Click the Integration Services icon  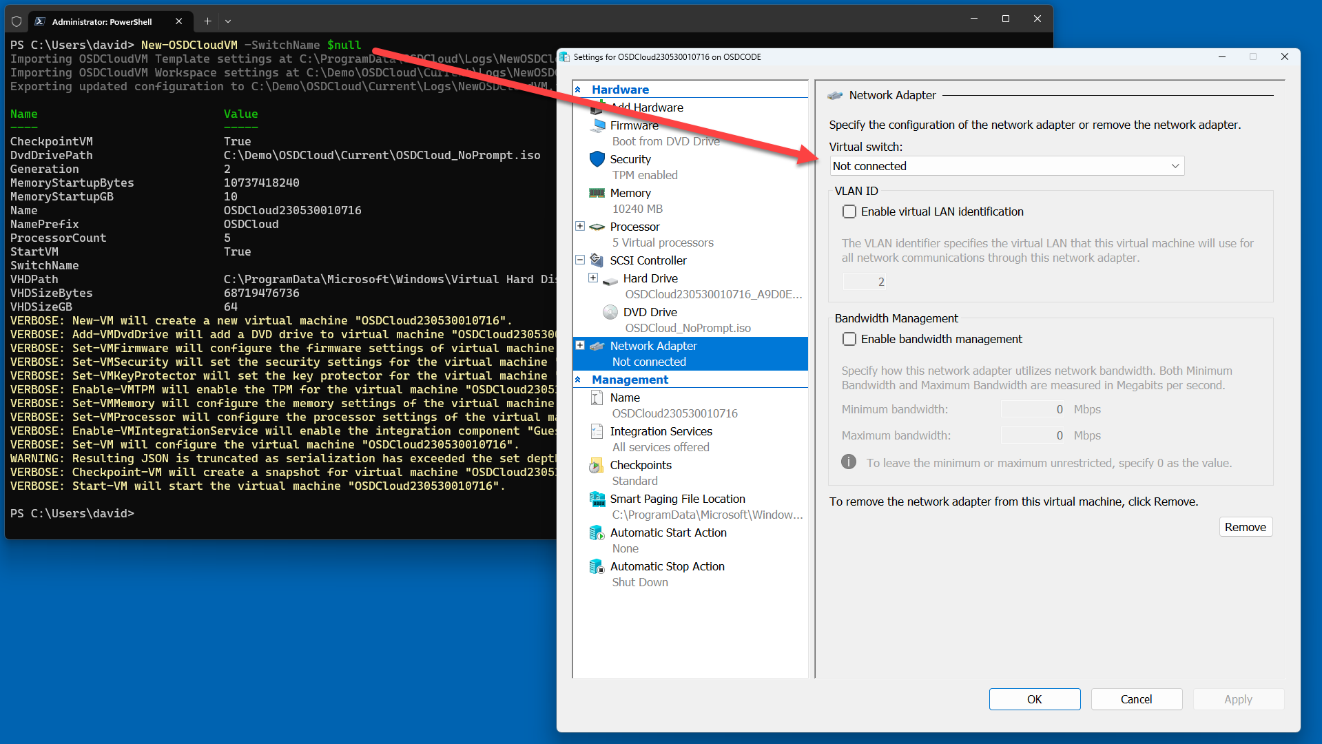click(597, 432)
